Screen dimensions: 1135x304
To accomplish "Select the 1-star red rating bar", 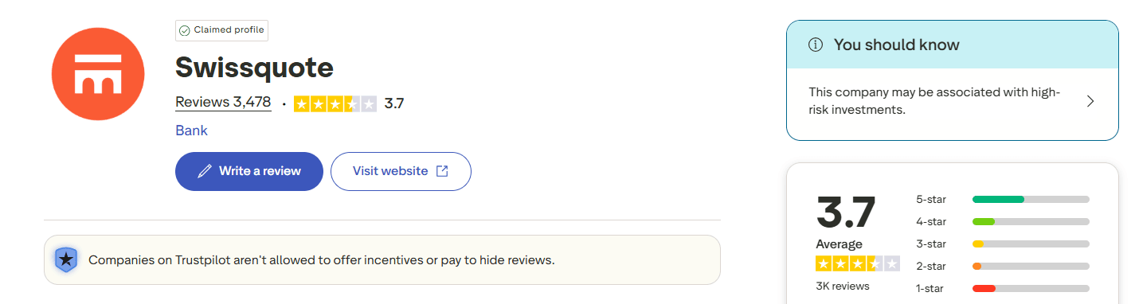I will coord(1031,288).
